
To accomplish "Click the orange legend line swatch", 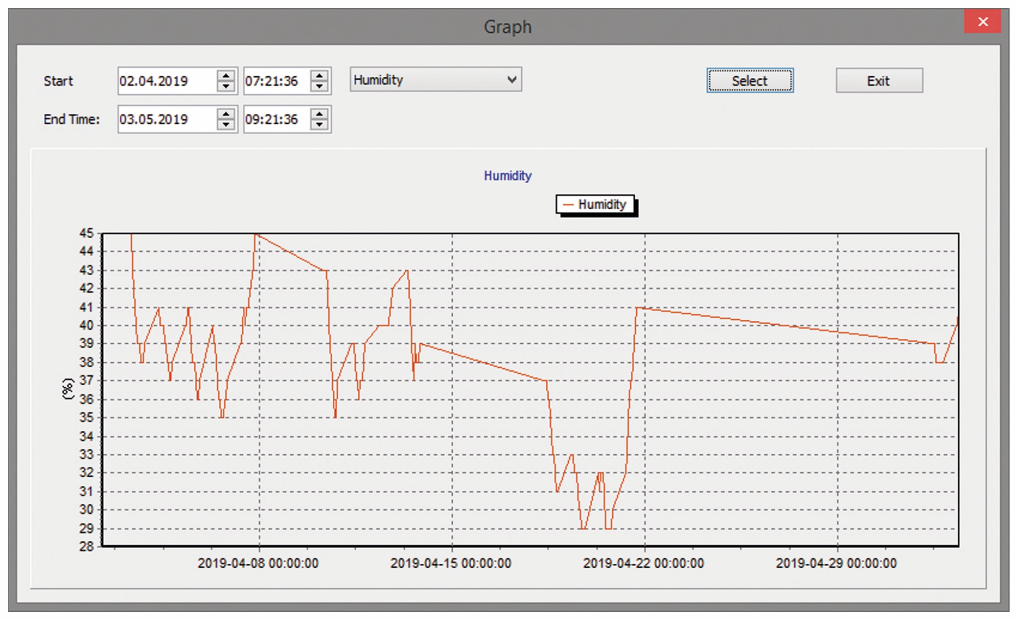I will tap(568, 205).
